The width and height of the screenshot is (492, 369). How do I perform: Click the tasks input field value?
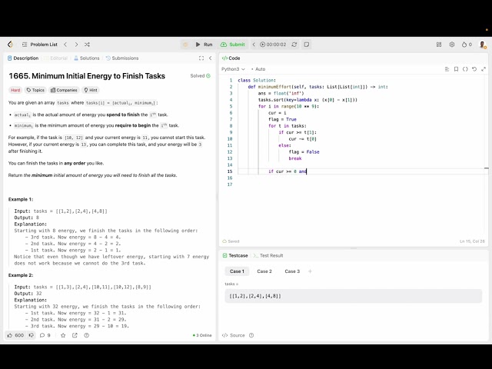[354, 296]
